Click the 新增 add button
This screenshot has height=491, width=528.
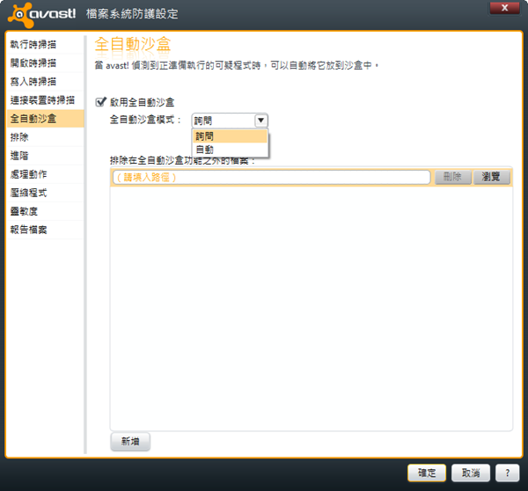click(x=130, y=441)
